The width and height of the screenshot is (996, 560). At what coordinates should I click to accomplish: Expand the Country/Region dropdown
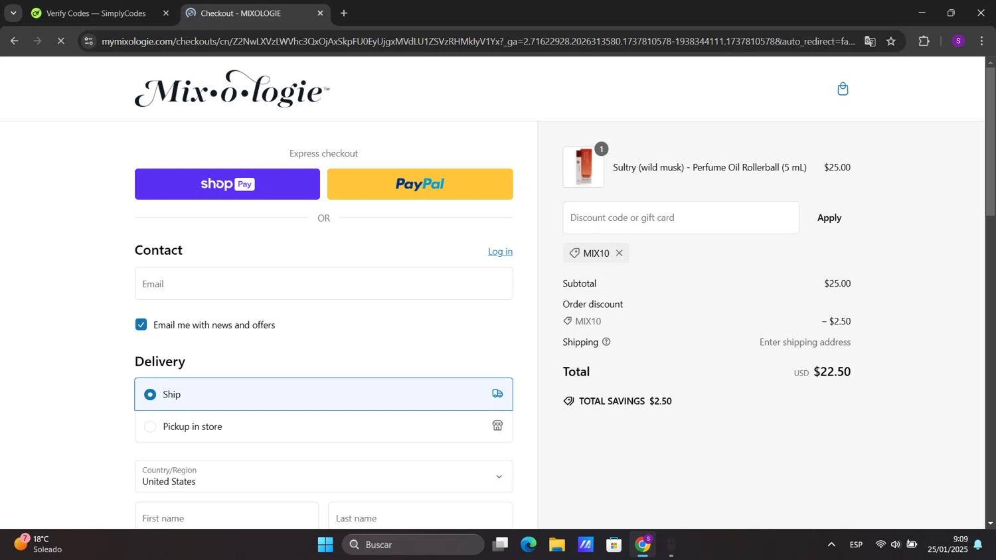tap(323, 476)
